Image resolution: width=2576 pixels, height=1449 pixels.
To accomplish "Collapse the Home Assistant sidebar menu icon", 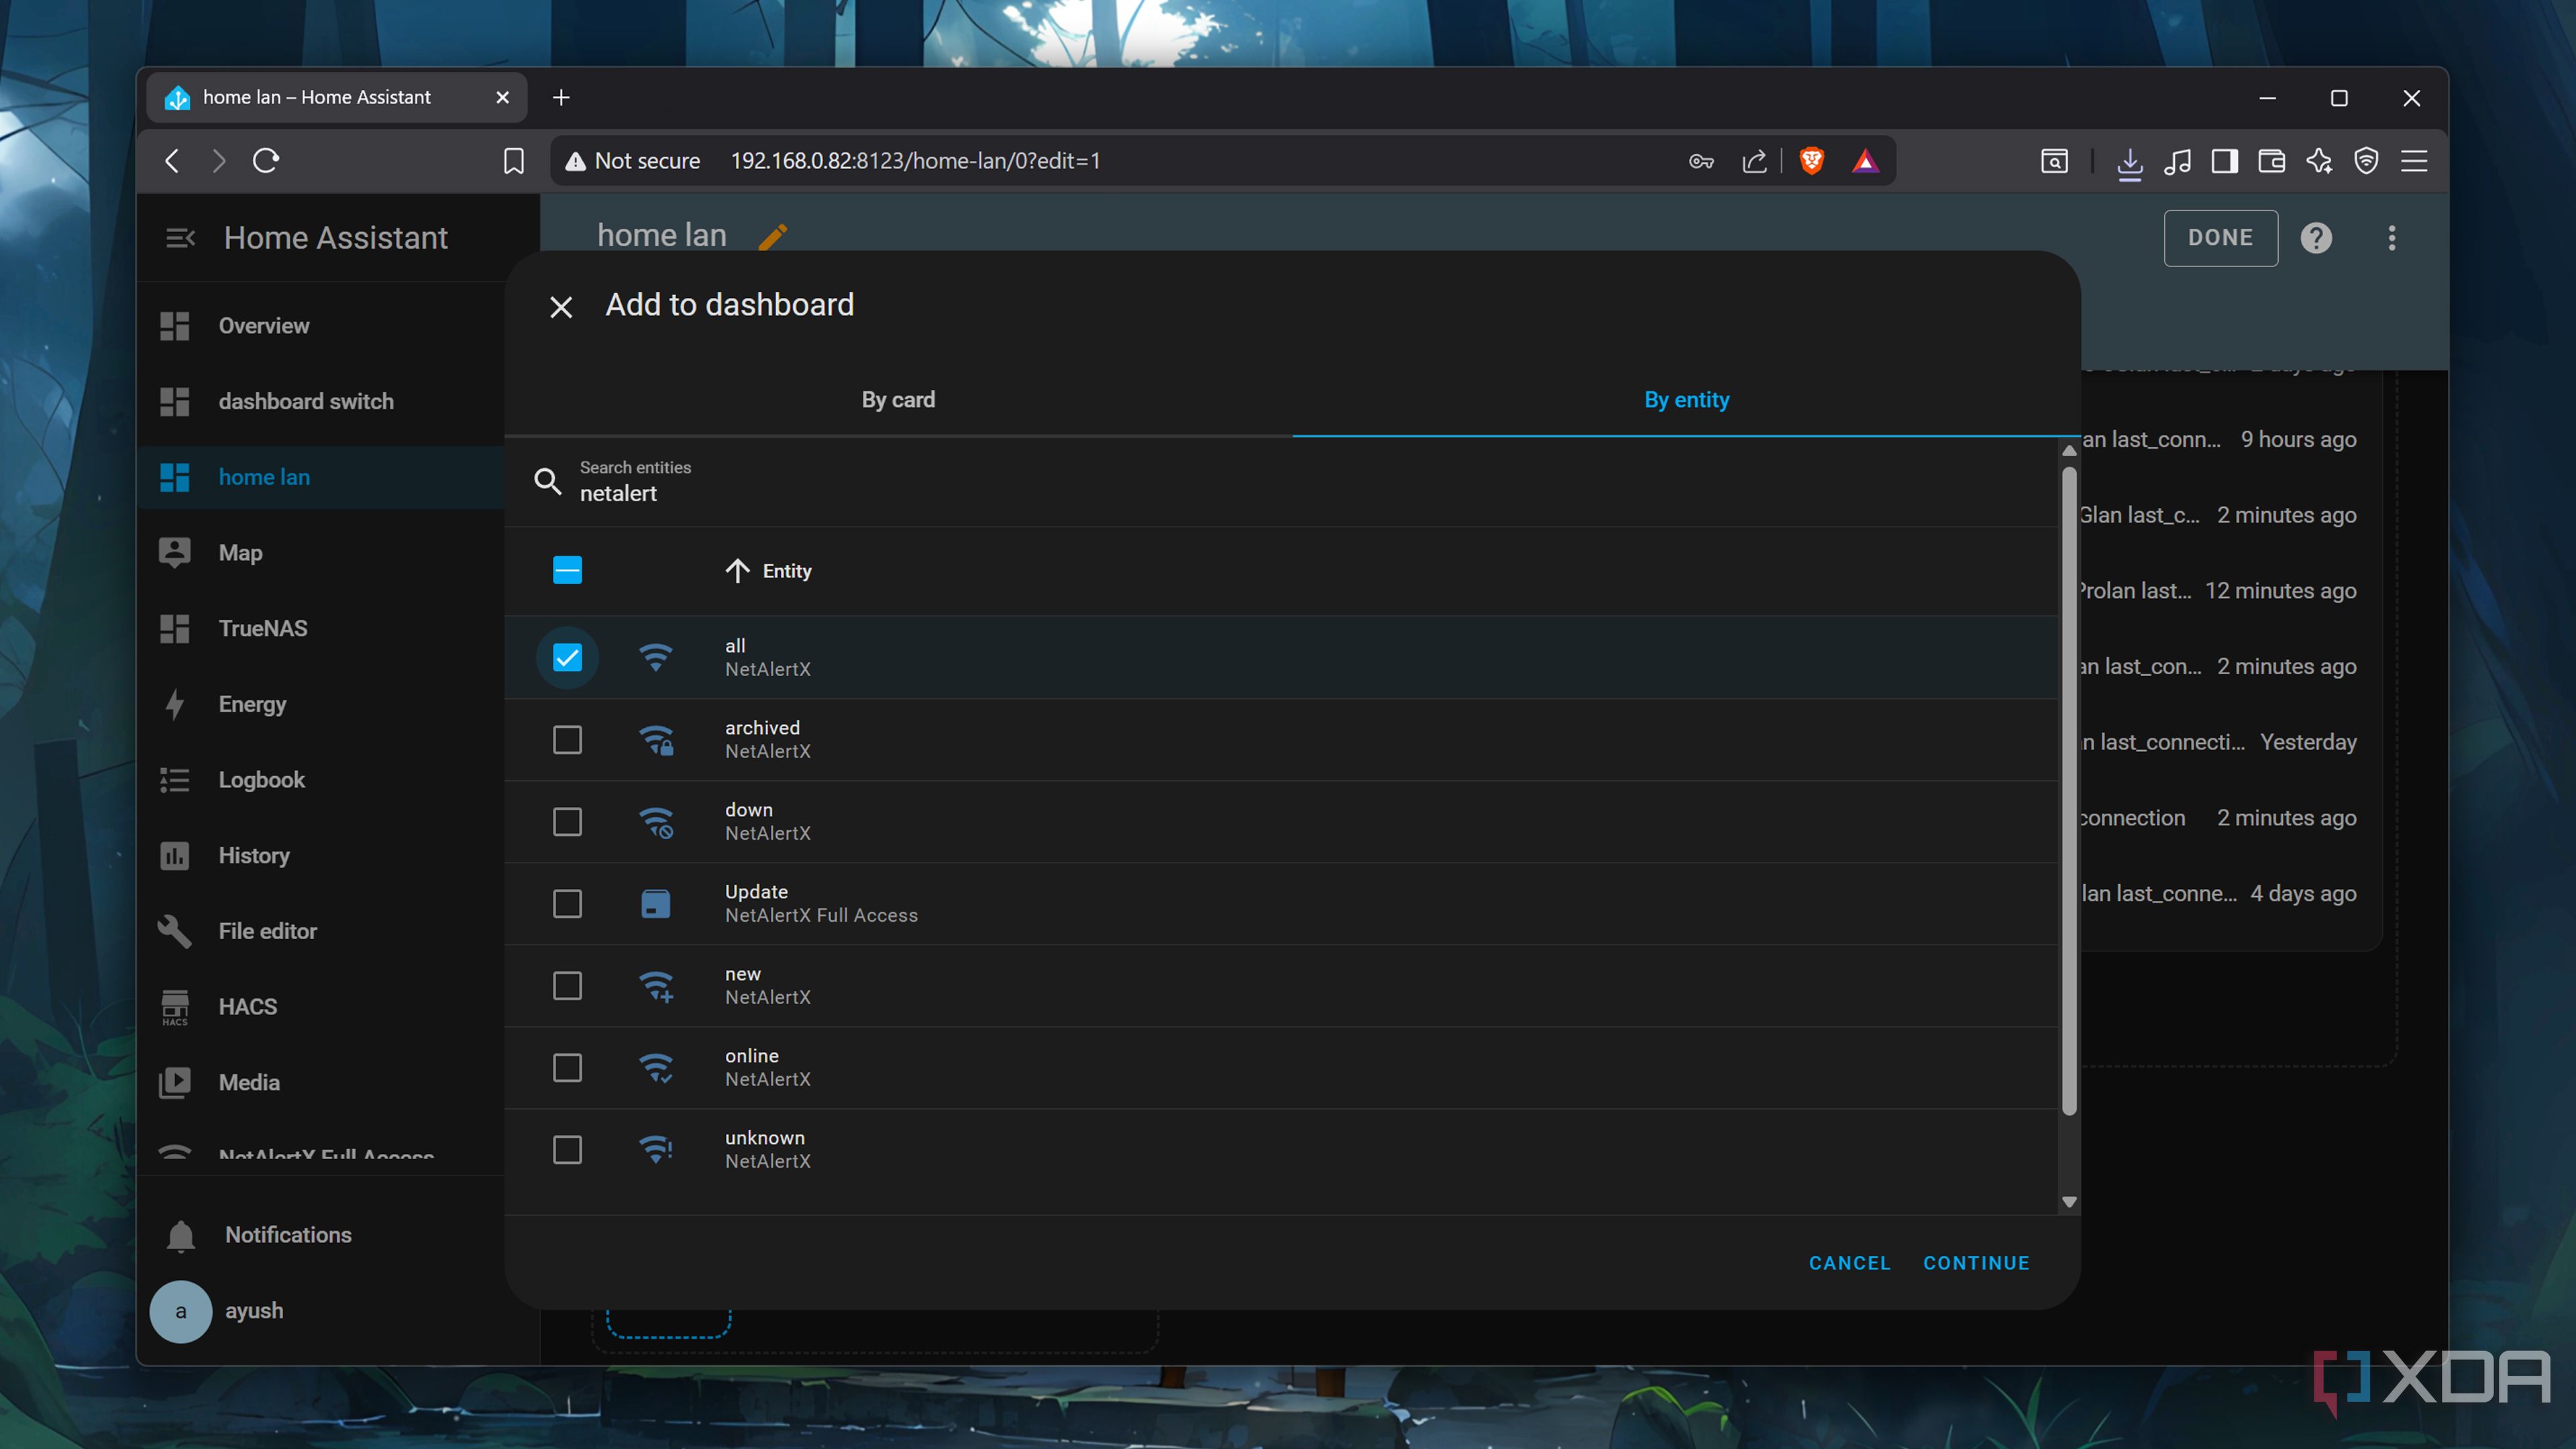I will pyautogui.click(x=180, y=238).
